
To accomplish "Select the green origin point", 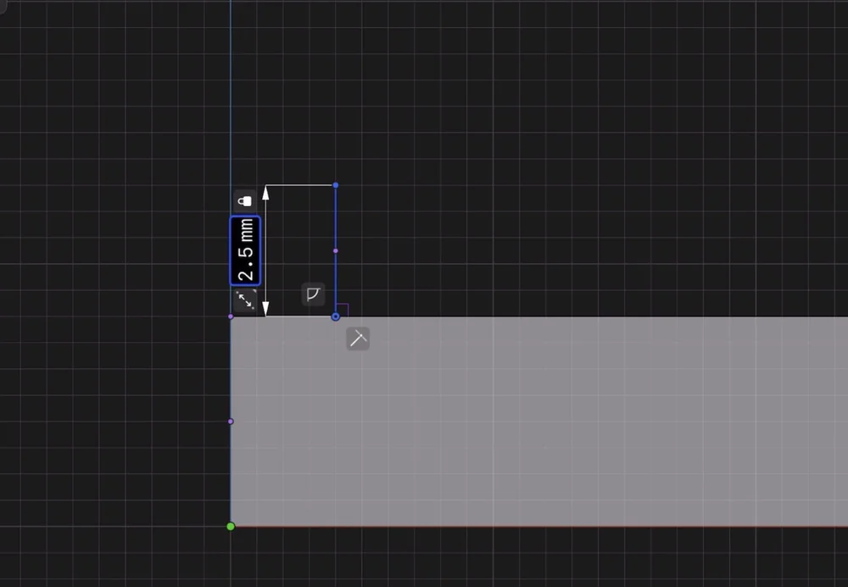I will (x=231, y=527).
